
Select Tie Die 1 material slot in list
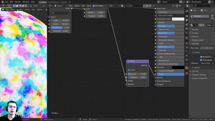click(200, 16)
